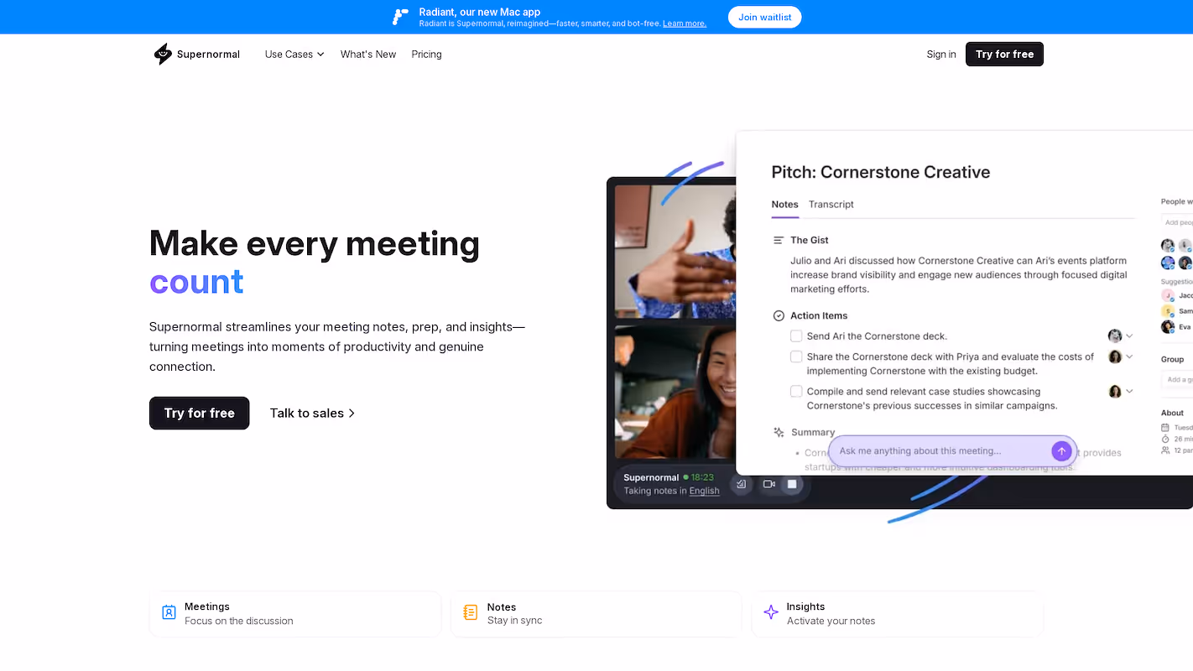Check 'Compile and send relevant case studies' checkbox

[796, 391]
